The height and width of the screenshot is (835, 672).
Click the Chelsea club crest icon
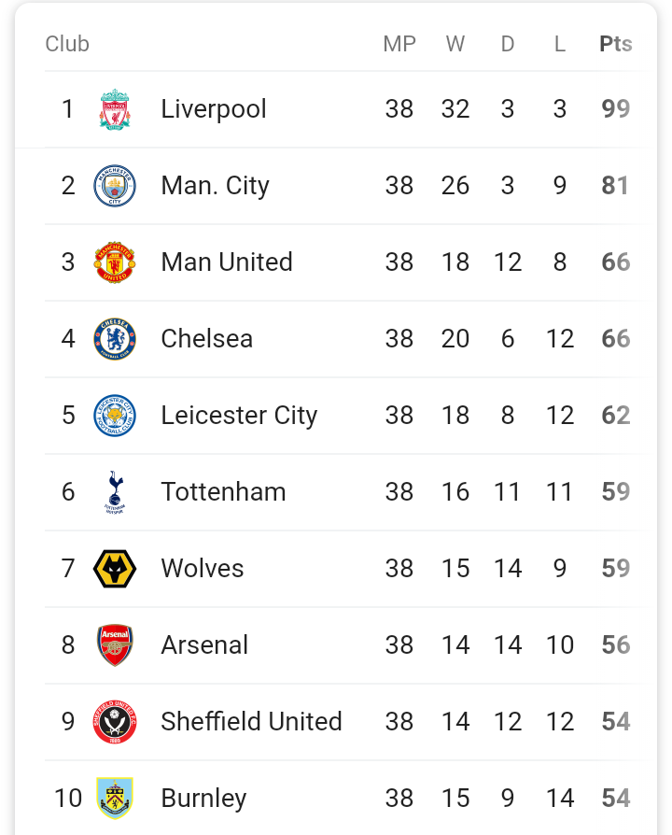click(x=115, y=339)
